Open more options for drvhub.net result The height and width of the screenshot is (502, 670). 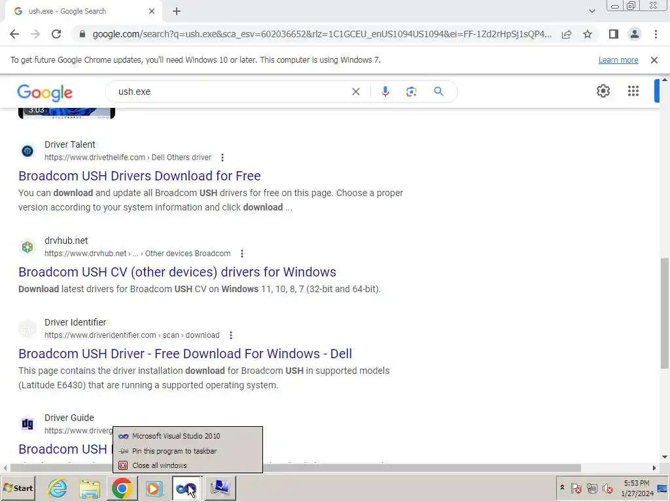coord(242,254)
